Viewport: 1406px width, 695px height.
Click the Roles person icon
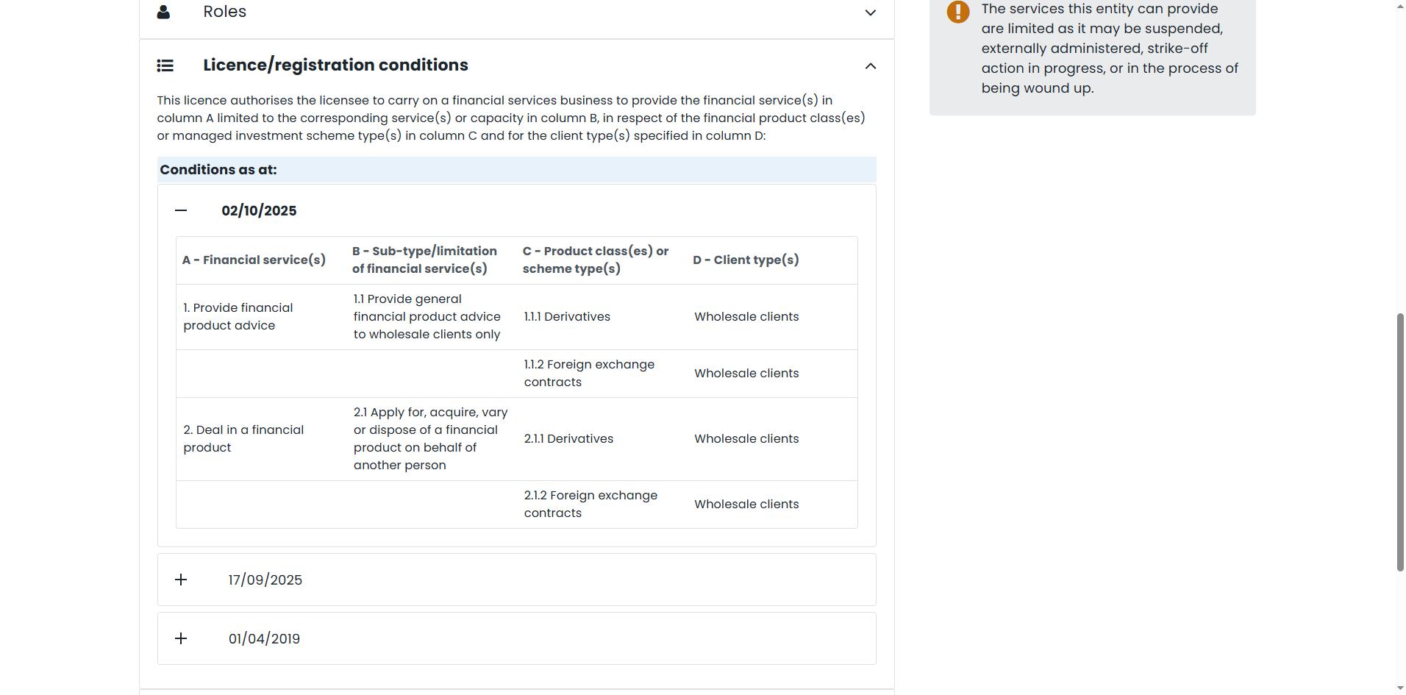(164, 12)
